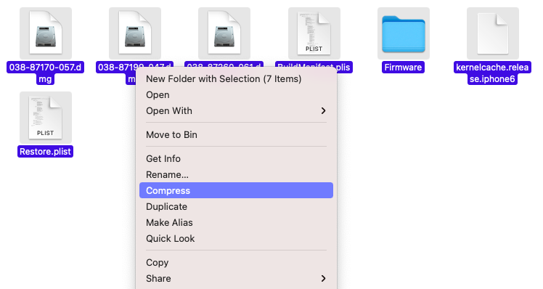Select Quick Look menu item

[236, 238]
